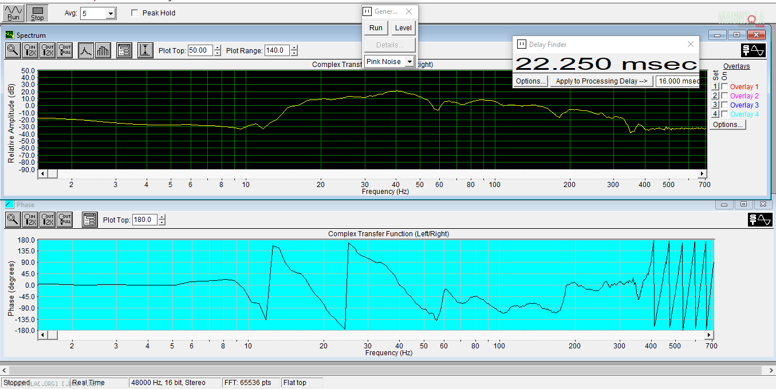The height and width of the screenshot is (389, 776).
Task: Click the 'FFT: 65536 pts' status entry
Action: click(x=251, y=383)
